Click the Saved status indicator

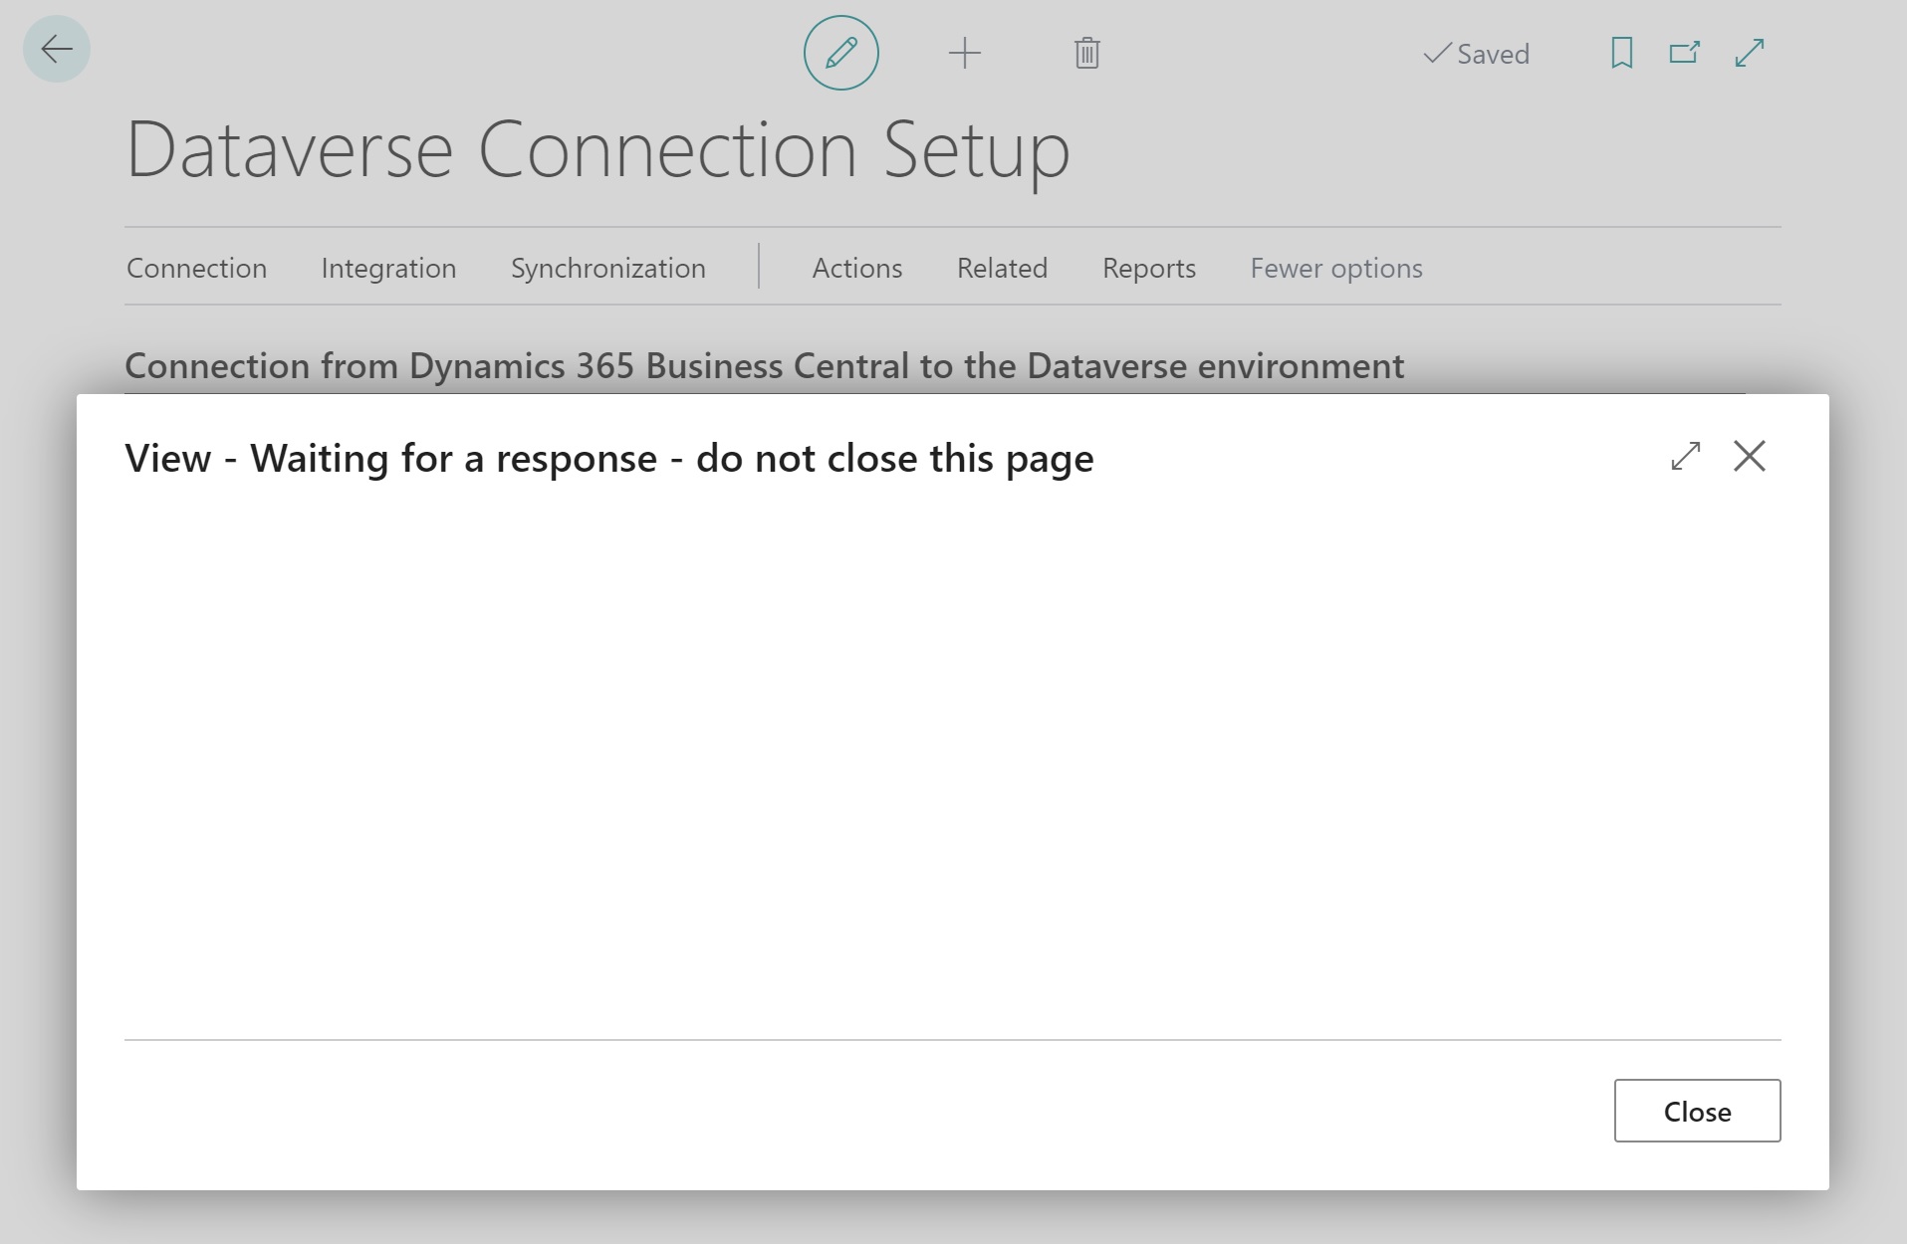[x=1476, y=54]
